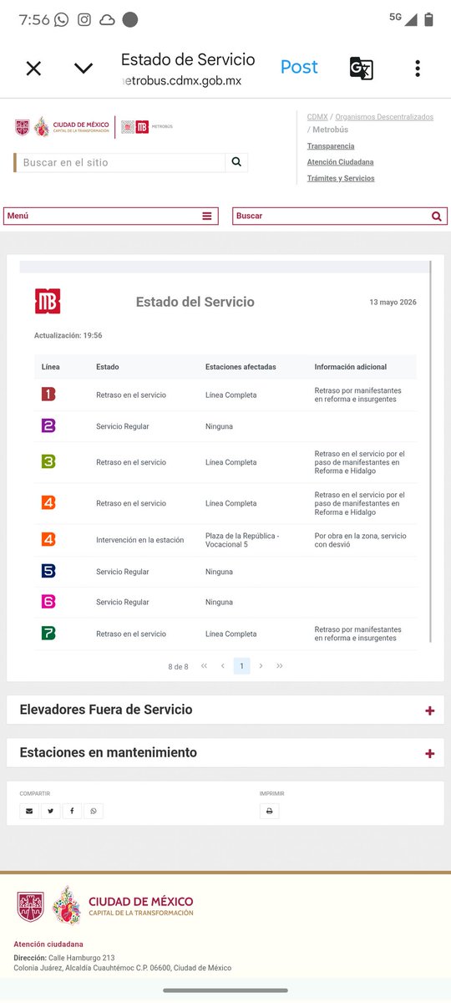The height and width of the screenshot is (1003, 451).
Task: Expand Elevadores Fuera de Servicio section
Action: (x=225, y=710)
